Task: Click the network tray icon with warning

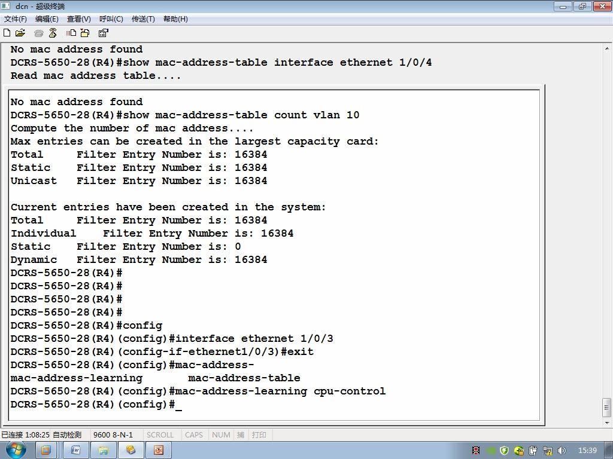Action: 547,451
